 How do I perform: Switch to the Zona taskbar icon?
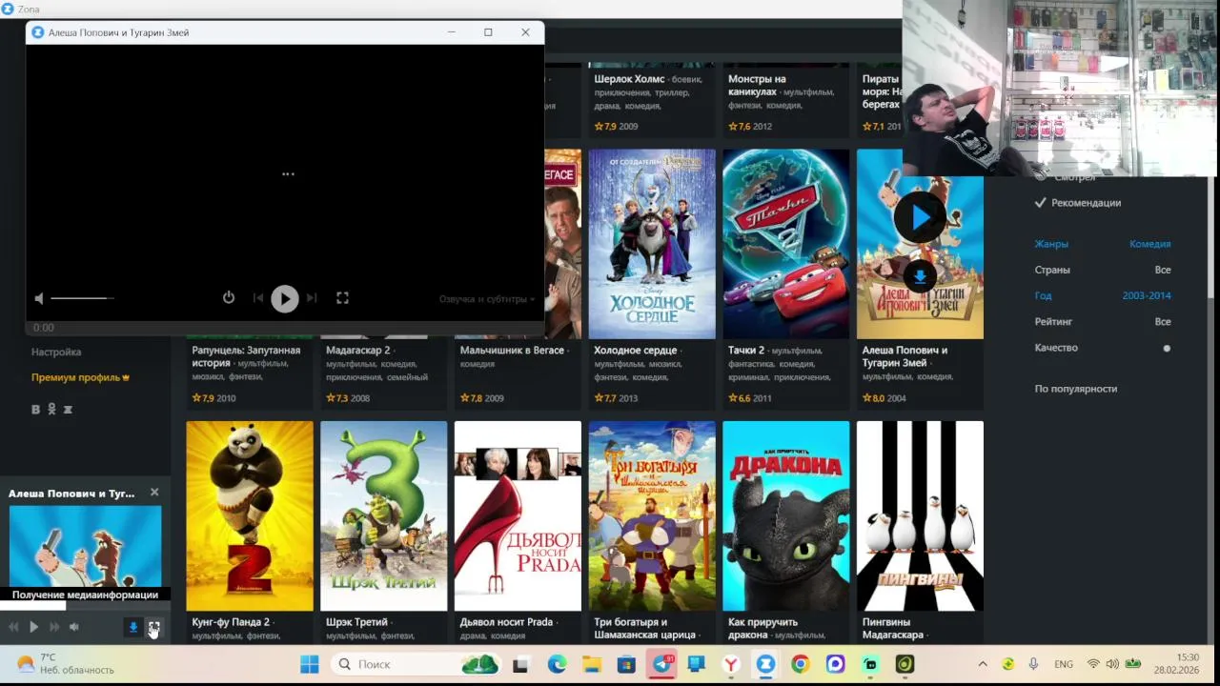coord(765,664)
